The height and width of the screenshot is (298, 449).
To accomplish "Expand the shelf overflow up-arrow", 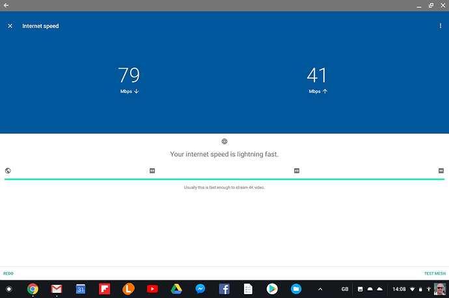I will click(x=320, y=289).
